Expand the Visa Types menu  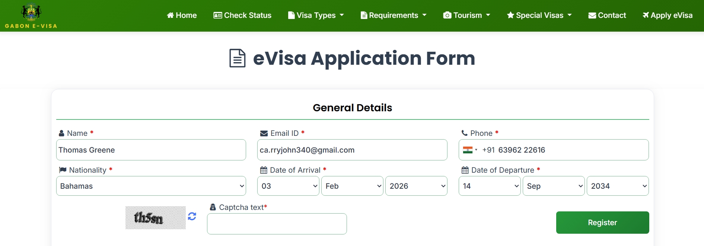pyautogui.click(x=316, y=15)
